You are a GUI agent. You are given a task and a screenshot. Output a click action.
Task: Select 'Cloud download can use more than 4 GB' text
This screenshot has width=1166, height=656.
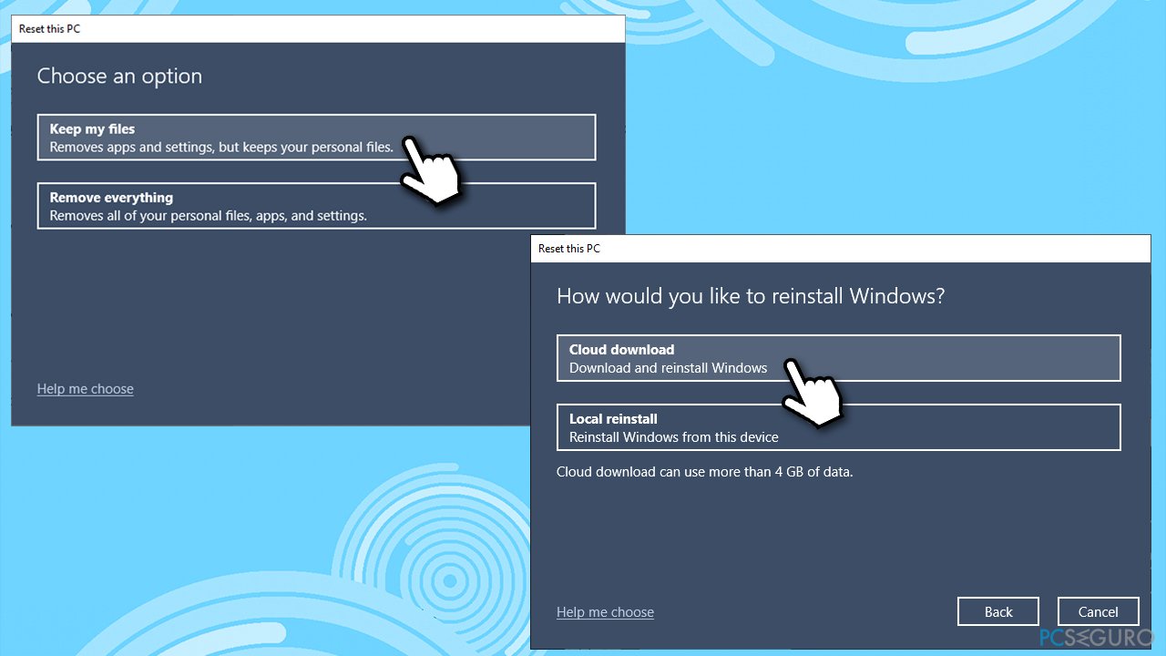(x=704, y=472)
